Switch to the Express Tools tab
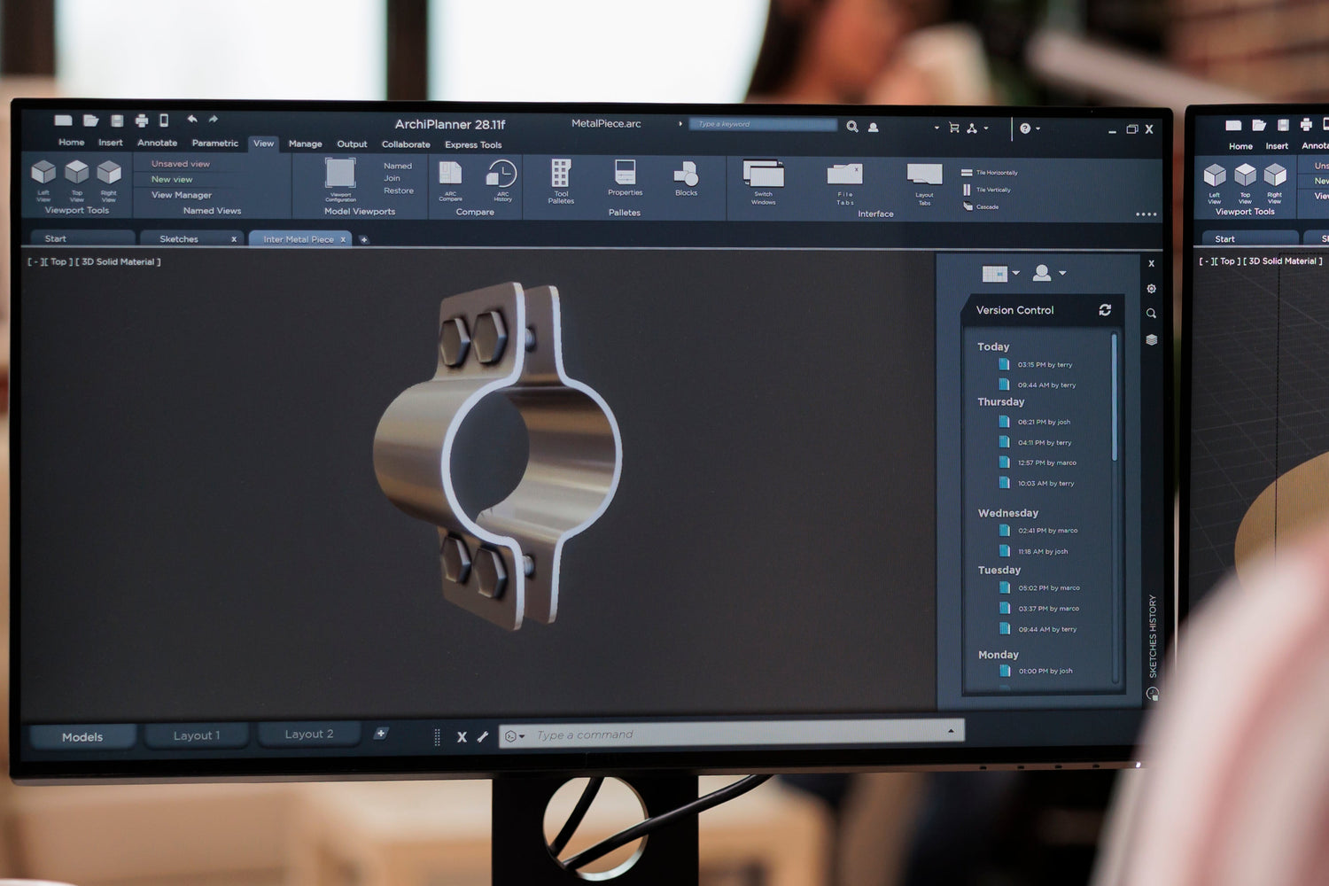This screenshot has width=1329, height=886. [x=473, y=145]
